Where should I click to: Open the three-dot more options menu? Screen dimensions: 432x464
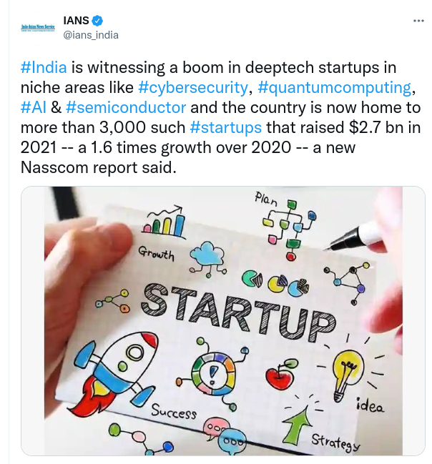tap(418, 21)
